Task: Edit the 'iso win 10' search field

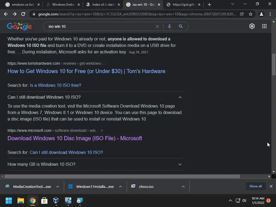Action: click(100, 26)
